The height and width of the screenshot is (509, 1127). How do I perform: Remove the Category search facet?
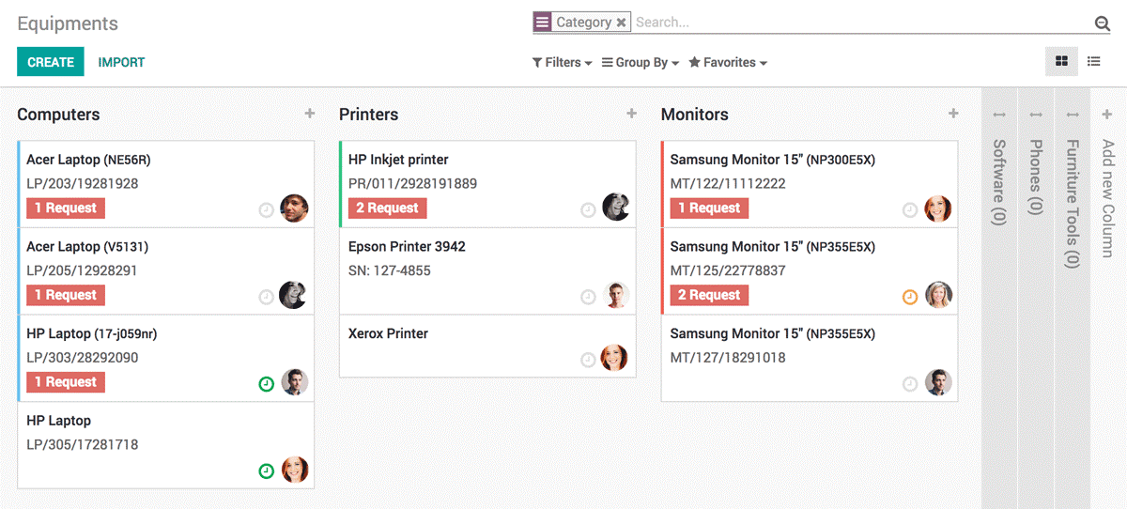[x=621, y=23]
